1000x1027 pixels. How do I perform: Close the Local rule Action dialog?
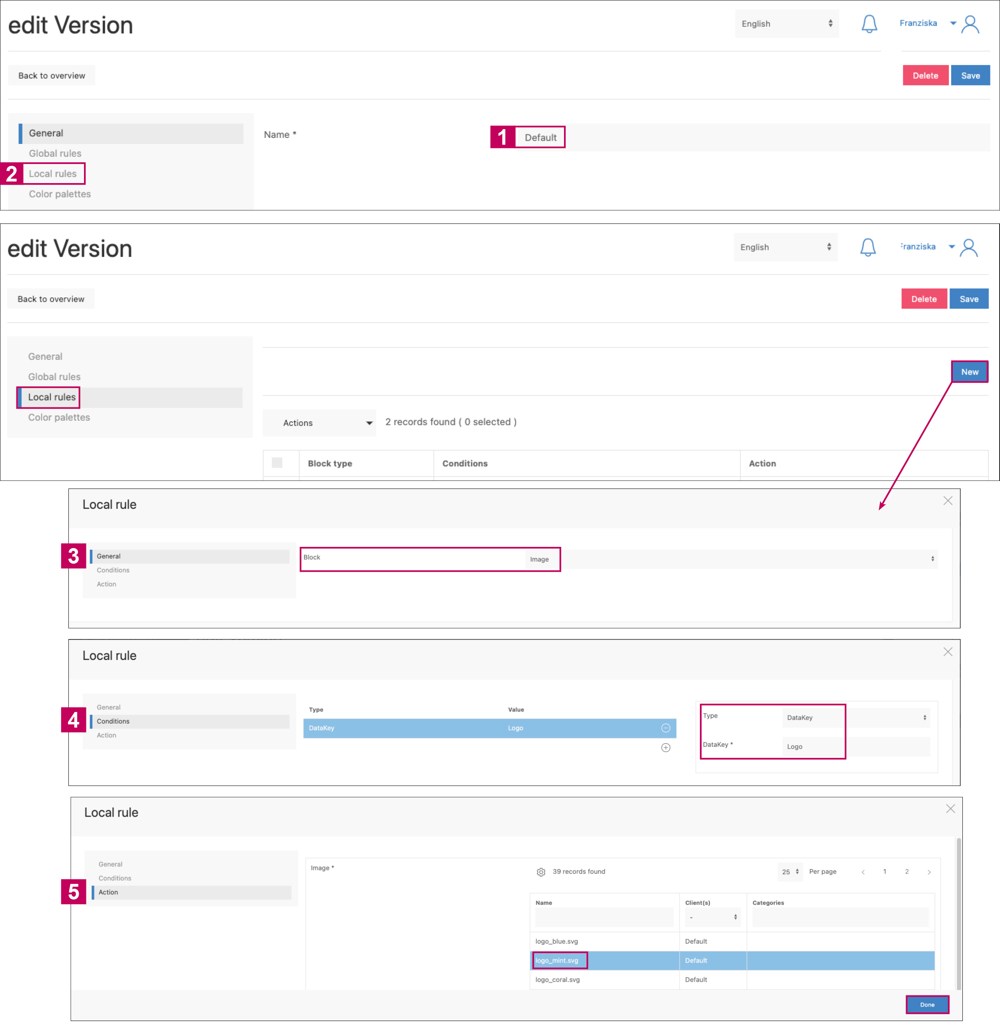(950, 809)
